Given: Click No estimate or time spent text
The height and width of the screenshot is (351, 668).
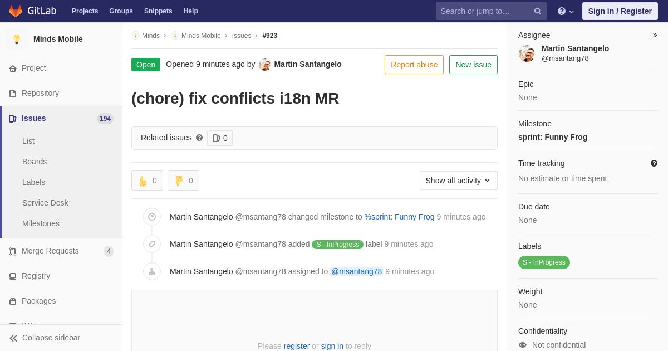Looking at the screenshot, I should pos(563,178).
